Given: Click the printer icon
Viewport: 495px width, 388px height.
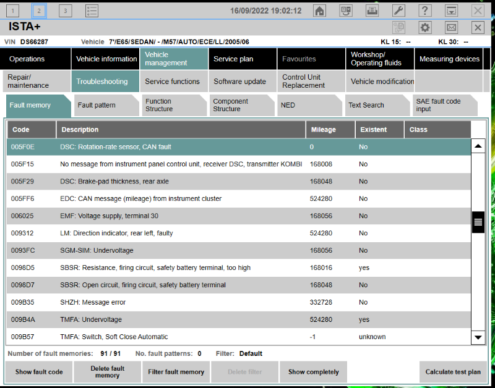Looking at the screenshot, I should pyautogui.click(x=372, y=11).
